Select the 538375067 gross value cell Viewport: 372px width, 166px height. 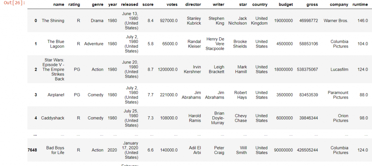(307, 69)
